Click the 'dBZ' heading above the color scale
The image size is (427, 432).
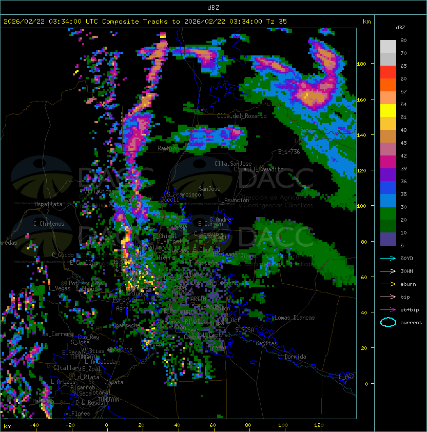[x=400, y=28]
